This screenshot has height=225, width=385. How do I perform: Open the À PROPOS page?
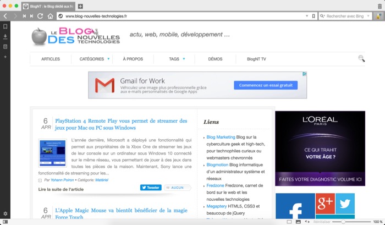click(x=133, y=59)
